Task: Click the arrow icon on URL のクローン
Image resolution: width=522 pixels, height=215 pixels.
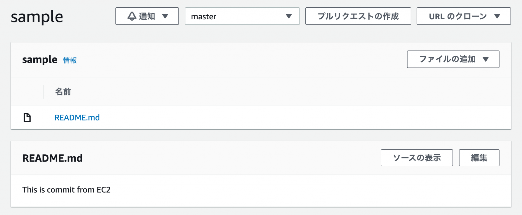Action: [x=498, y=16]
